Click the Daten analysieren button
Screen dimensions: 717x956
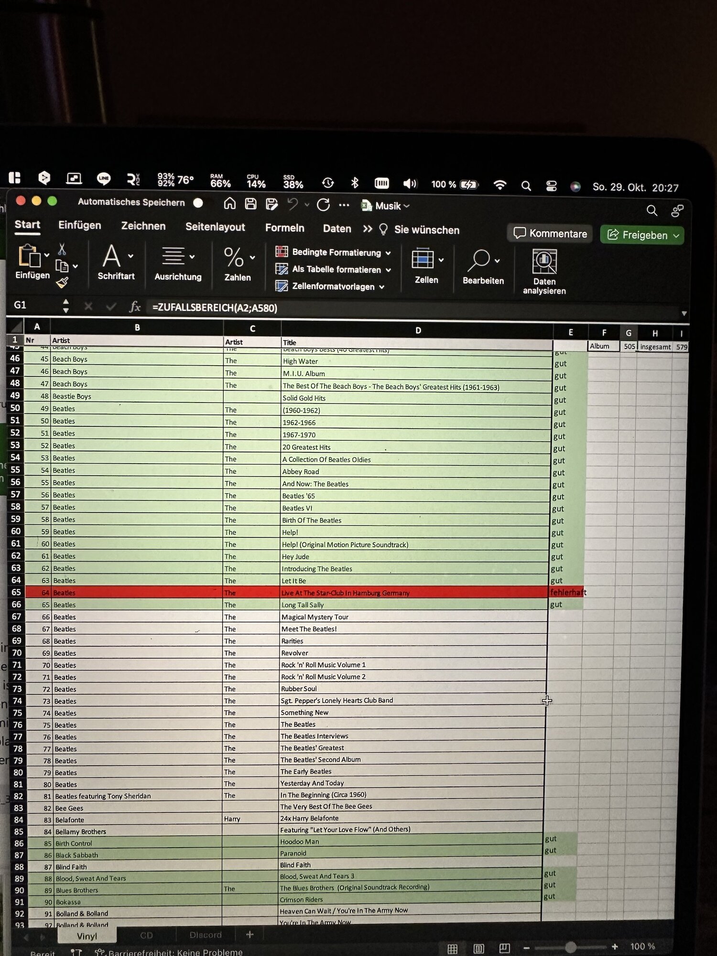click(544, 272)
